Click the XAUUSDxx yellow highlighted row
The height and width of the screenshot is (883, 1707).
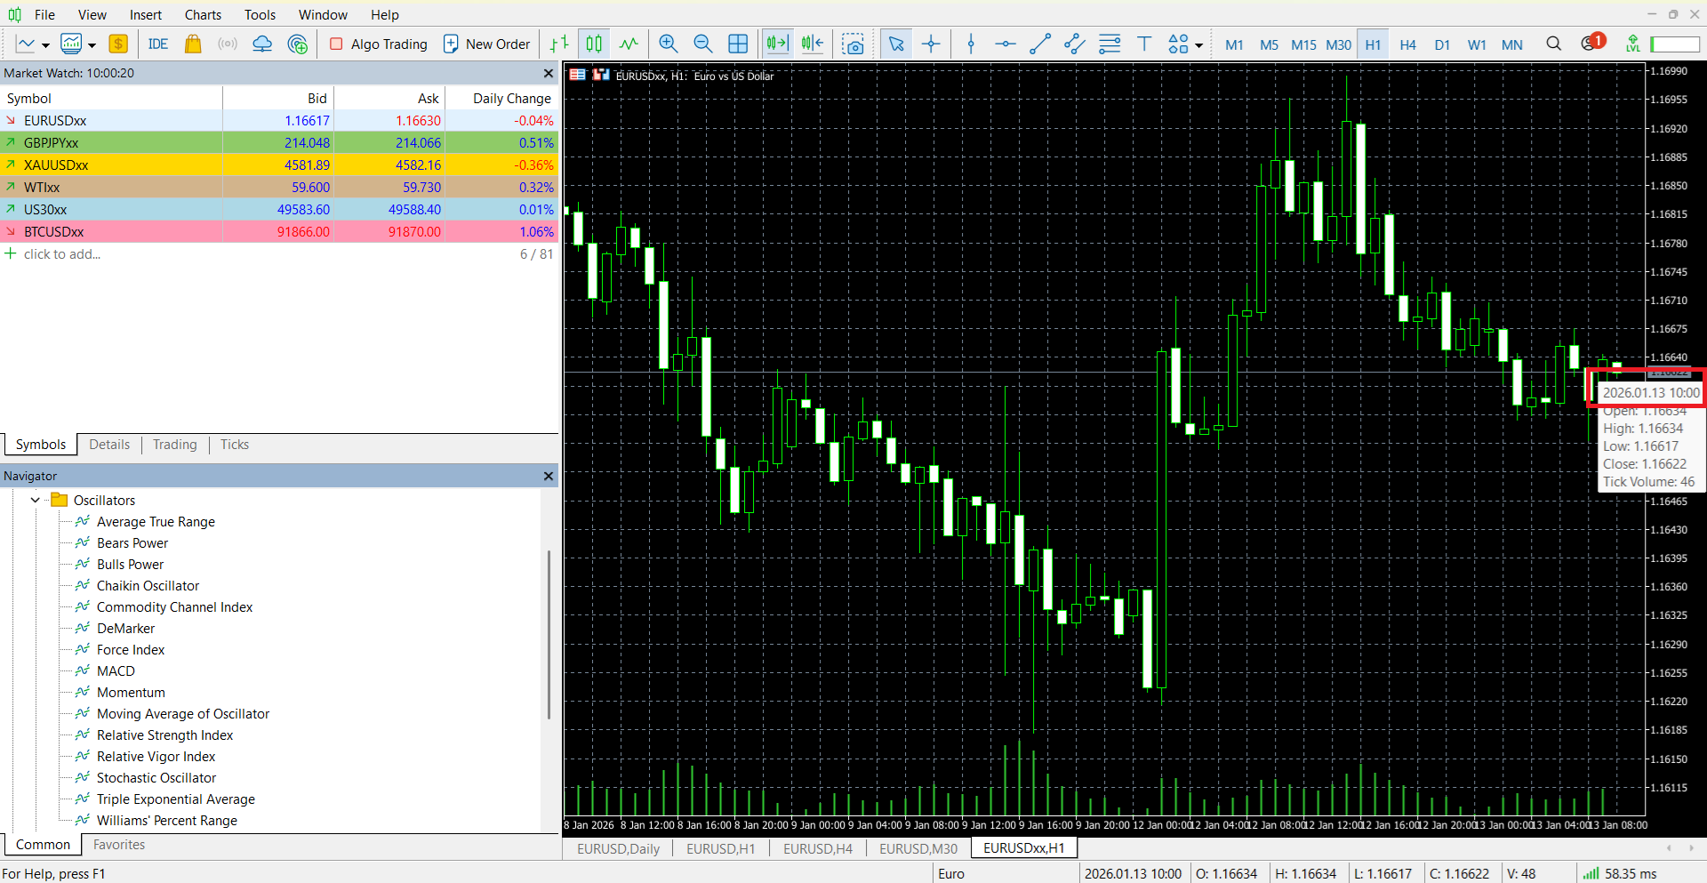(x=278, y=165)
